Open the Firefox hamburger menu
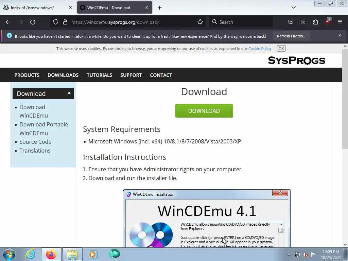This screenshot has height=261, width=348. (340, 22)
